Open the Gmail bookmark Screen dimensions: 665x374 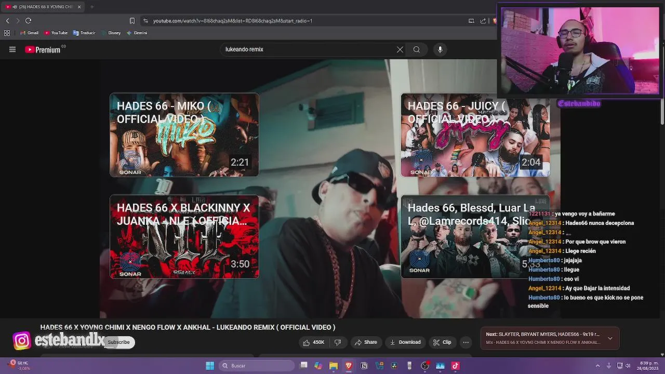point(29,33)
